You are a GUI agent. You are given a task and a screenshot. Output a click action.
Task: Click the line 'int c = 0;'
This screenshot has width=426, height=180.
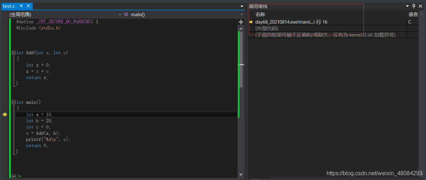coord(38,127)
